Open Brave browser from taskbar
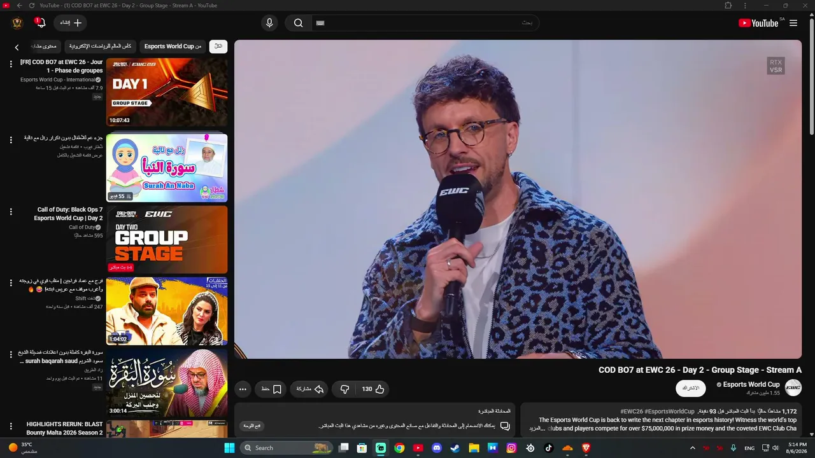 point(586,448)
